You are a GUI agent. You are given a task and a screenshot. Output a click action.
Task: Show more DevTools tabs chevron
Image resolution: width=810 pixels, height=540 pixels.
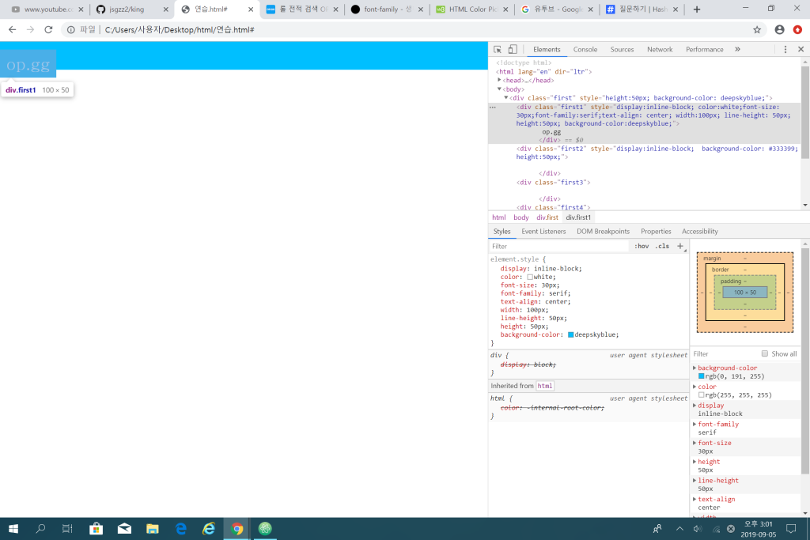[x=738, y=50]
